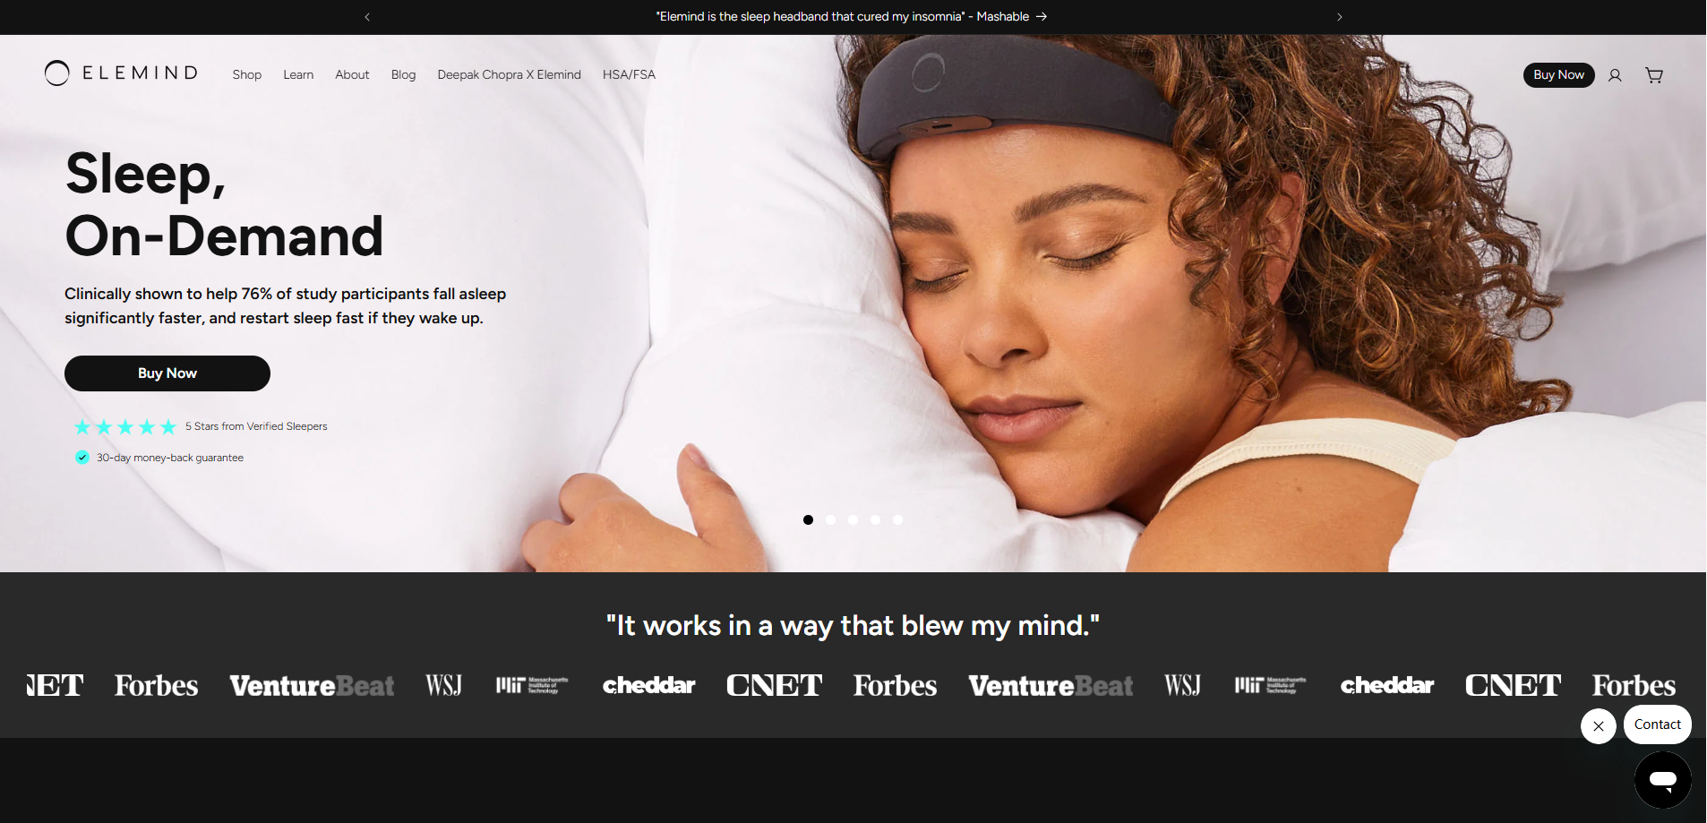Go to previous announcement with left chevron
Image resolution: width=1707 pixels, height=823 pixels.
click(367, 17)
